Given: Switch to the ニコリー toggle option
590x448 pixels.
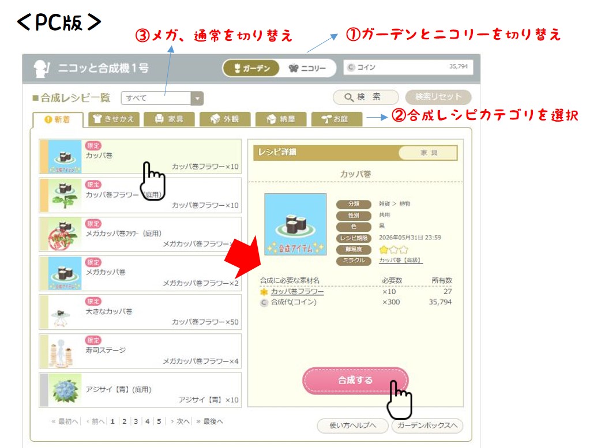Looking at the screenshot, I should click(307, 68).
